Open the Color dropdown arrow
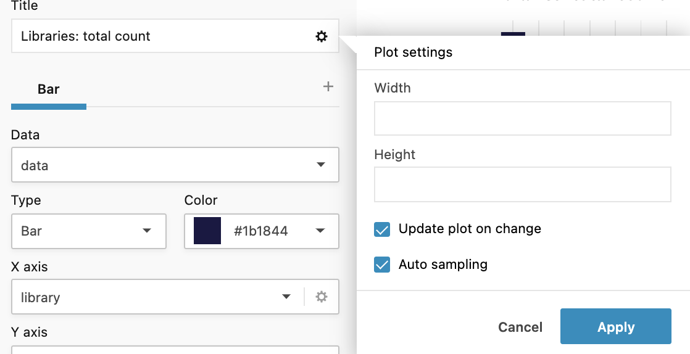 click(320, 231)
